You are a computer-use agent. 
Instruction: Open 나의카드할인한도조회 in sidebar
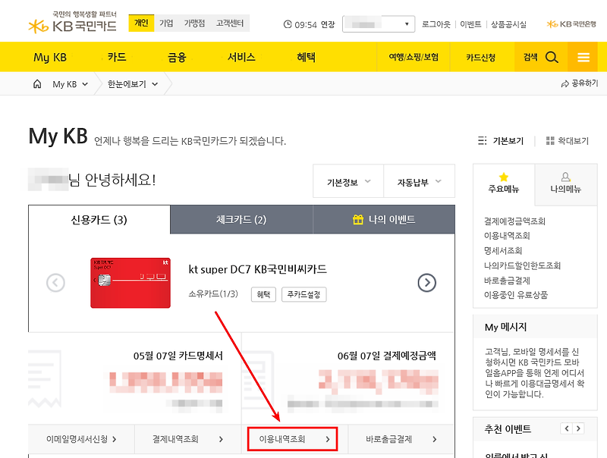click(x=522, y=265)
